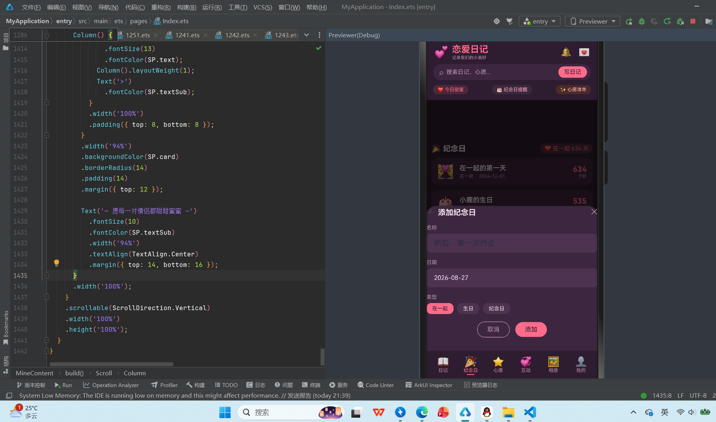Open the TODO tool window

(x=226, y=385)
